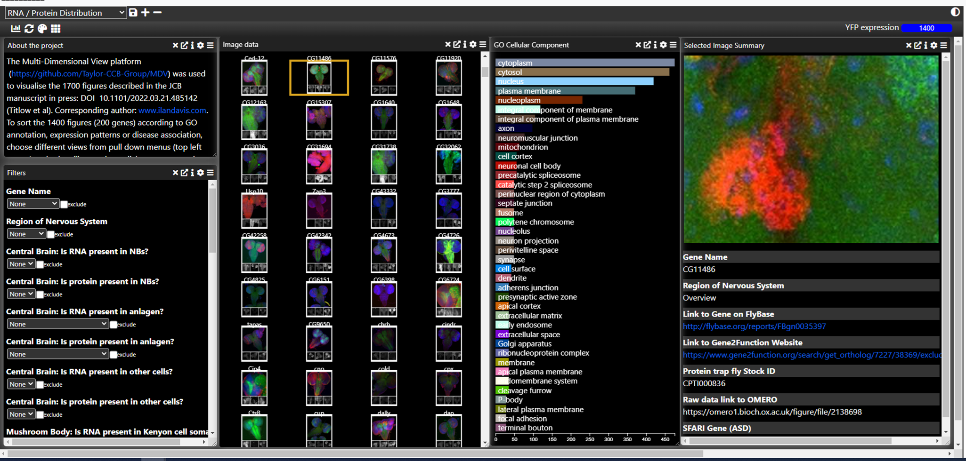Open the color palette icon in toolbar

point(42,29)
